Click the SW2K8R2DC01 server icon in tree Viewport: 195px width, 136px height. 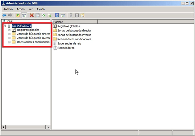click(x=9, y=26)
